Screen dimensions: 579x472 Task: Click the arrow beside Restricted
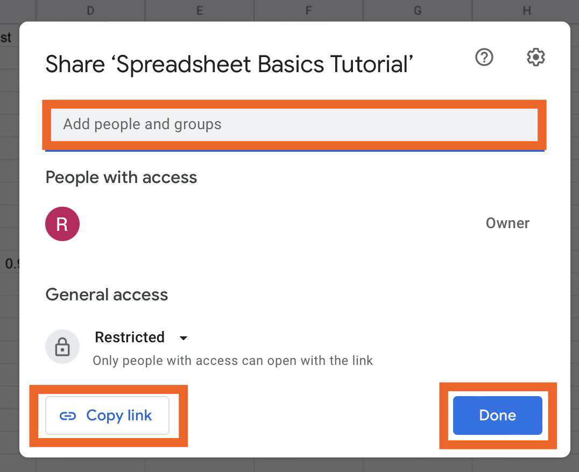point(183,338)
